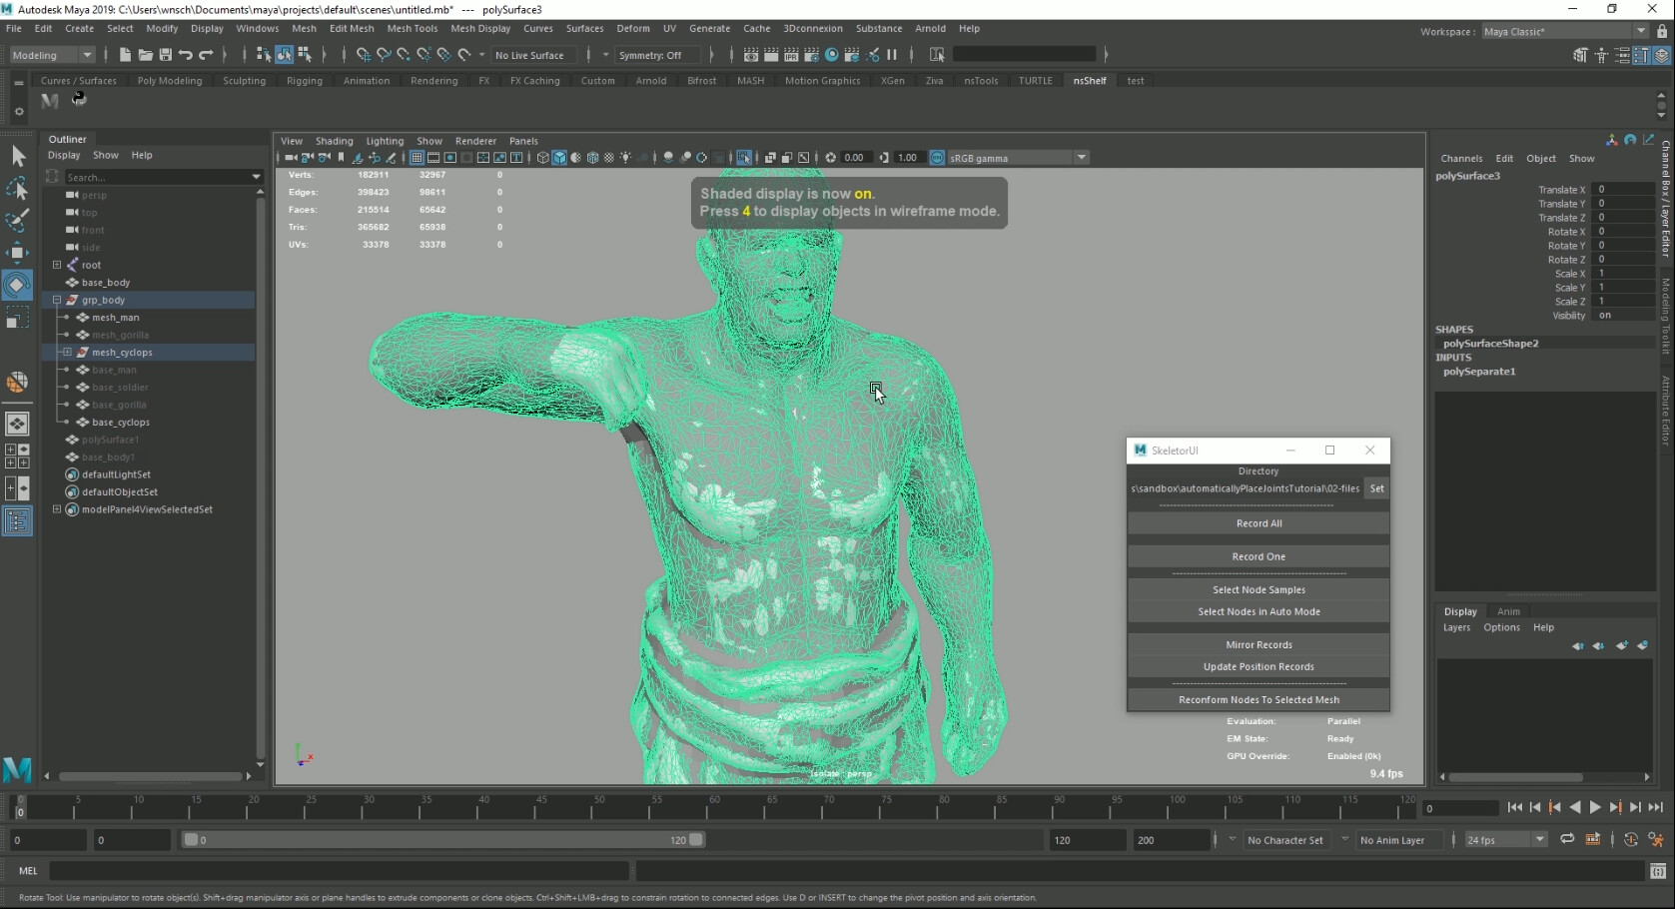Image resolution: width=1675 pixels, height=909 pixels.
Task: Click the Record All button in SkeletorUI
Action: pos(1257,522)
